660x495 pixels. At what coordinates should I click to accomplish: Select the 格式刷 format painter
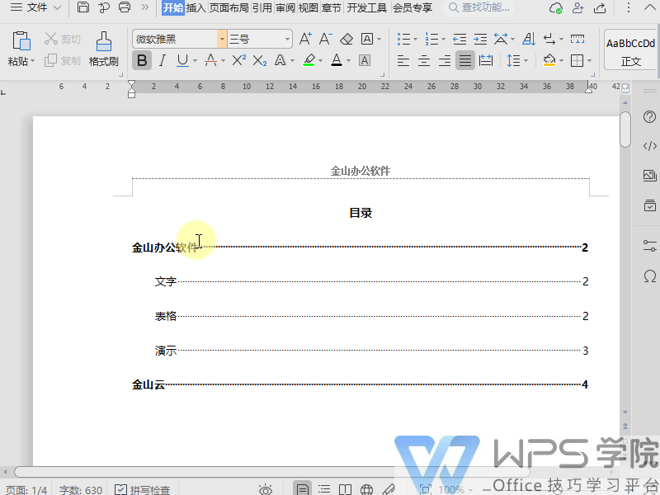(104, 49)
